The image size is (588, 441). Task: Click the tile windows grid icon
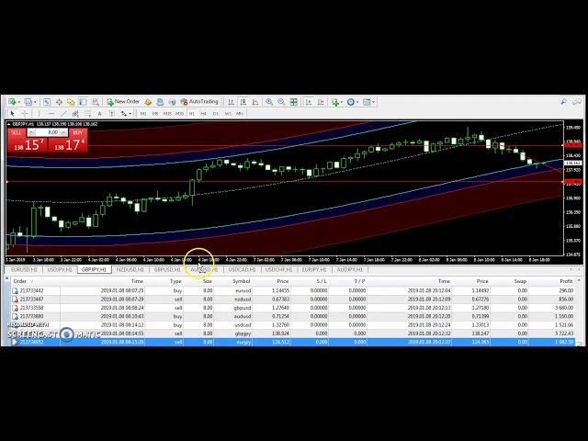(292, 102)
